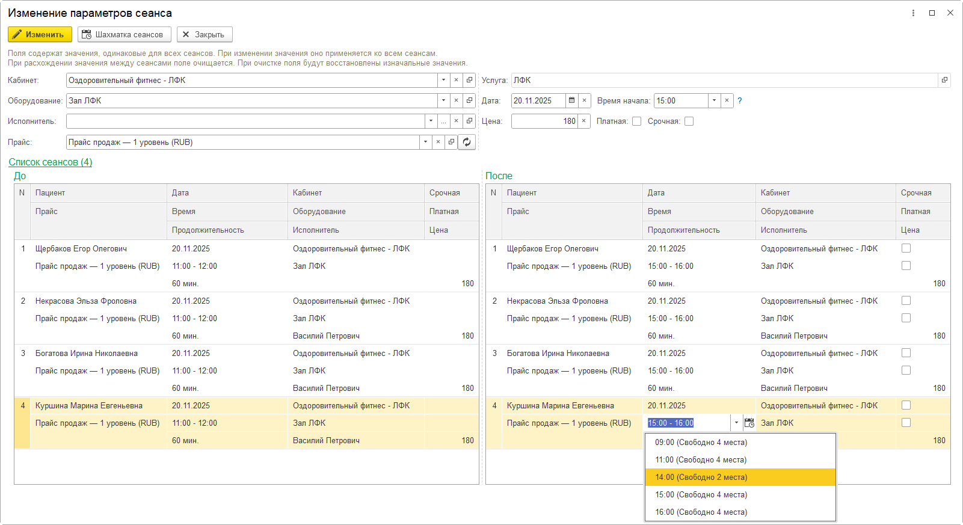Viewport: 963px width, 525px height.
Task: Expand the Исполнитель dropdown list
Action: point(431,121)
